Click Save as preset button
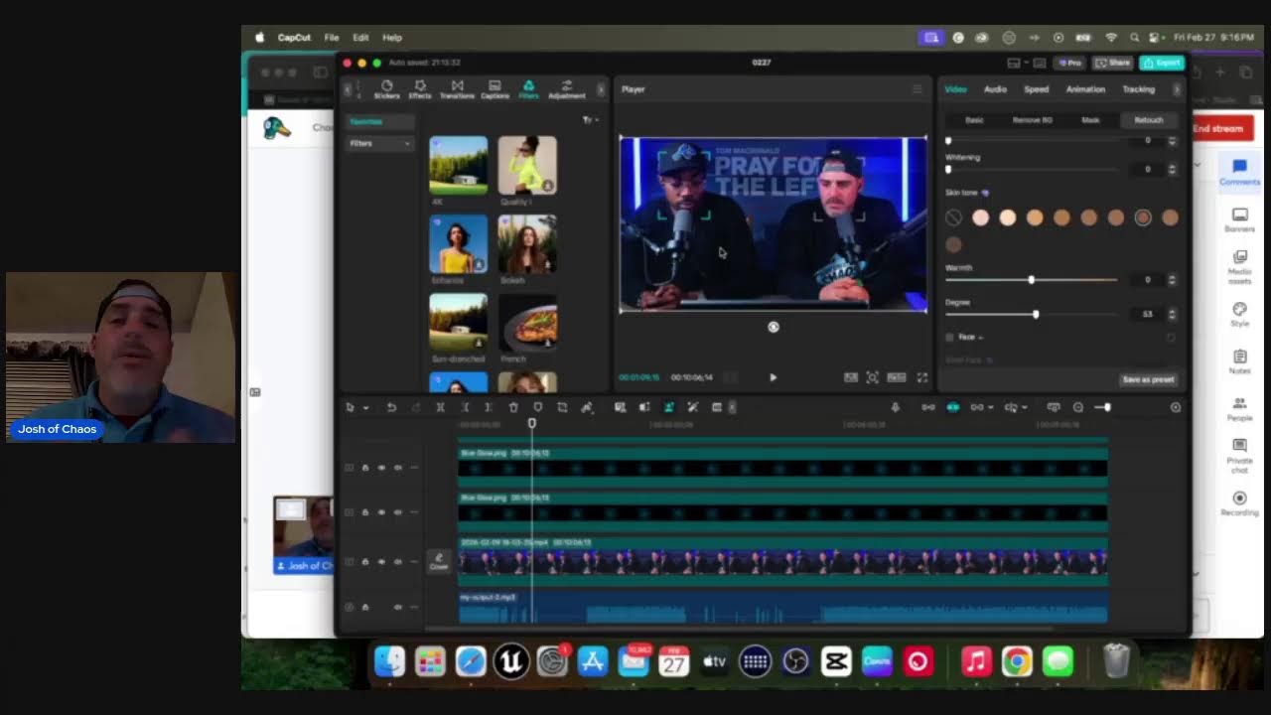This screenshot has width=1271, height=715. tap(1148, 379)
